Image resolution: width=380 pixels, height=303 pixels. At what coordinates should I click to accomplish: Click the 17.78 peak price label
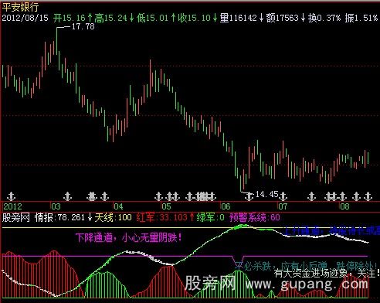pyautogui.click(x=83, y=26)
